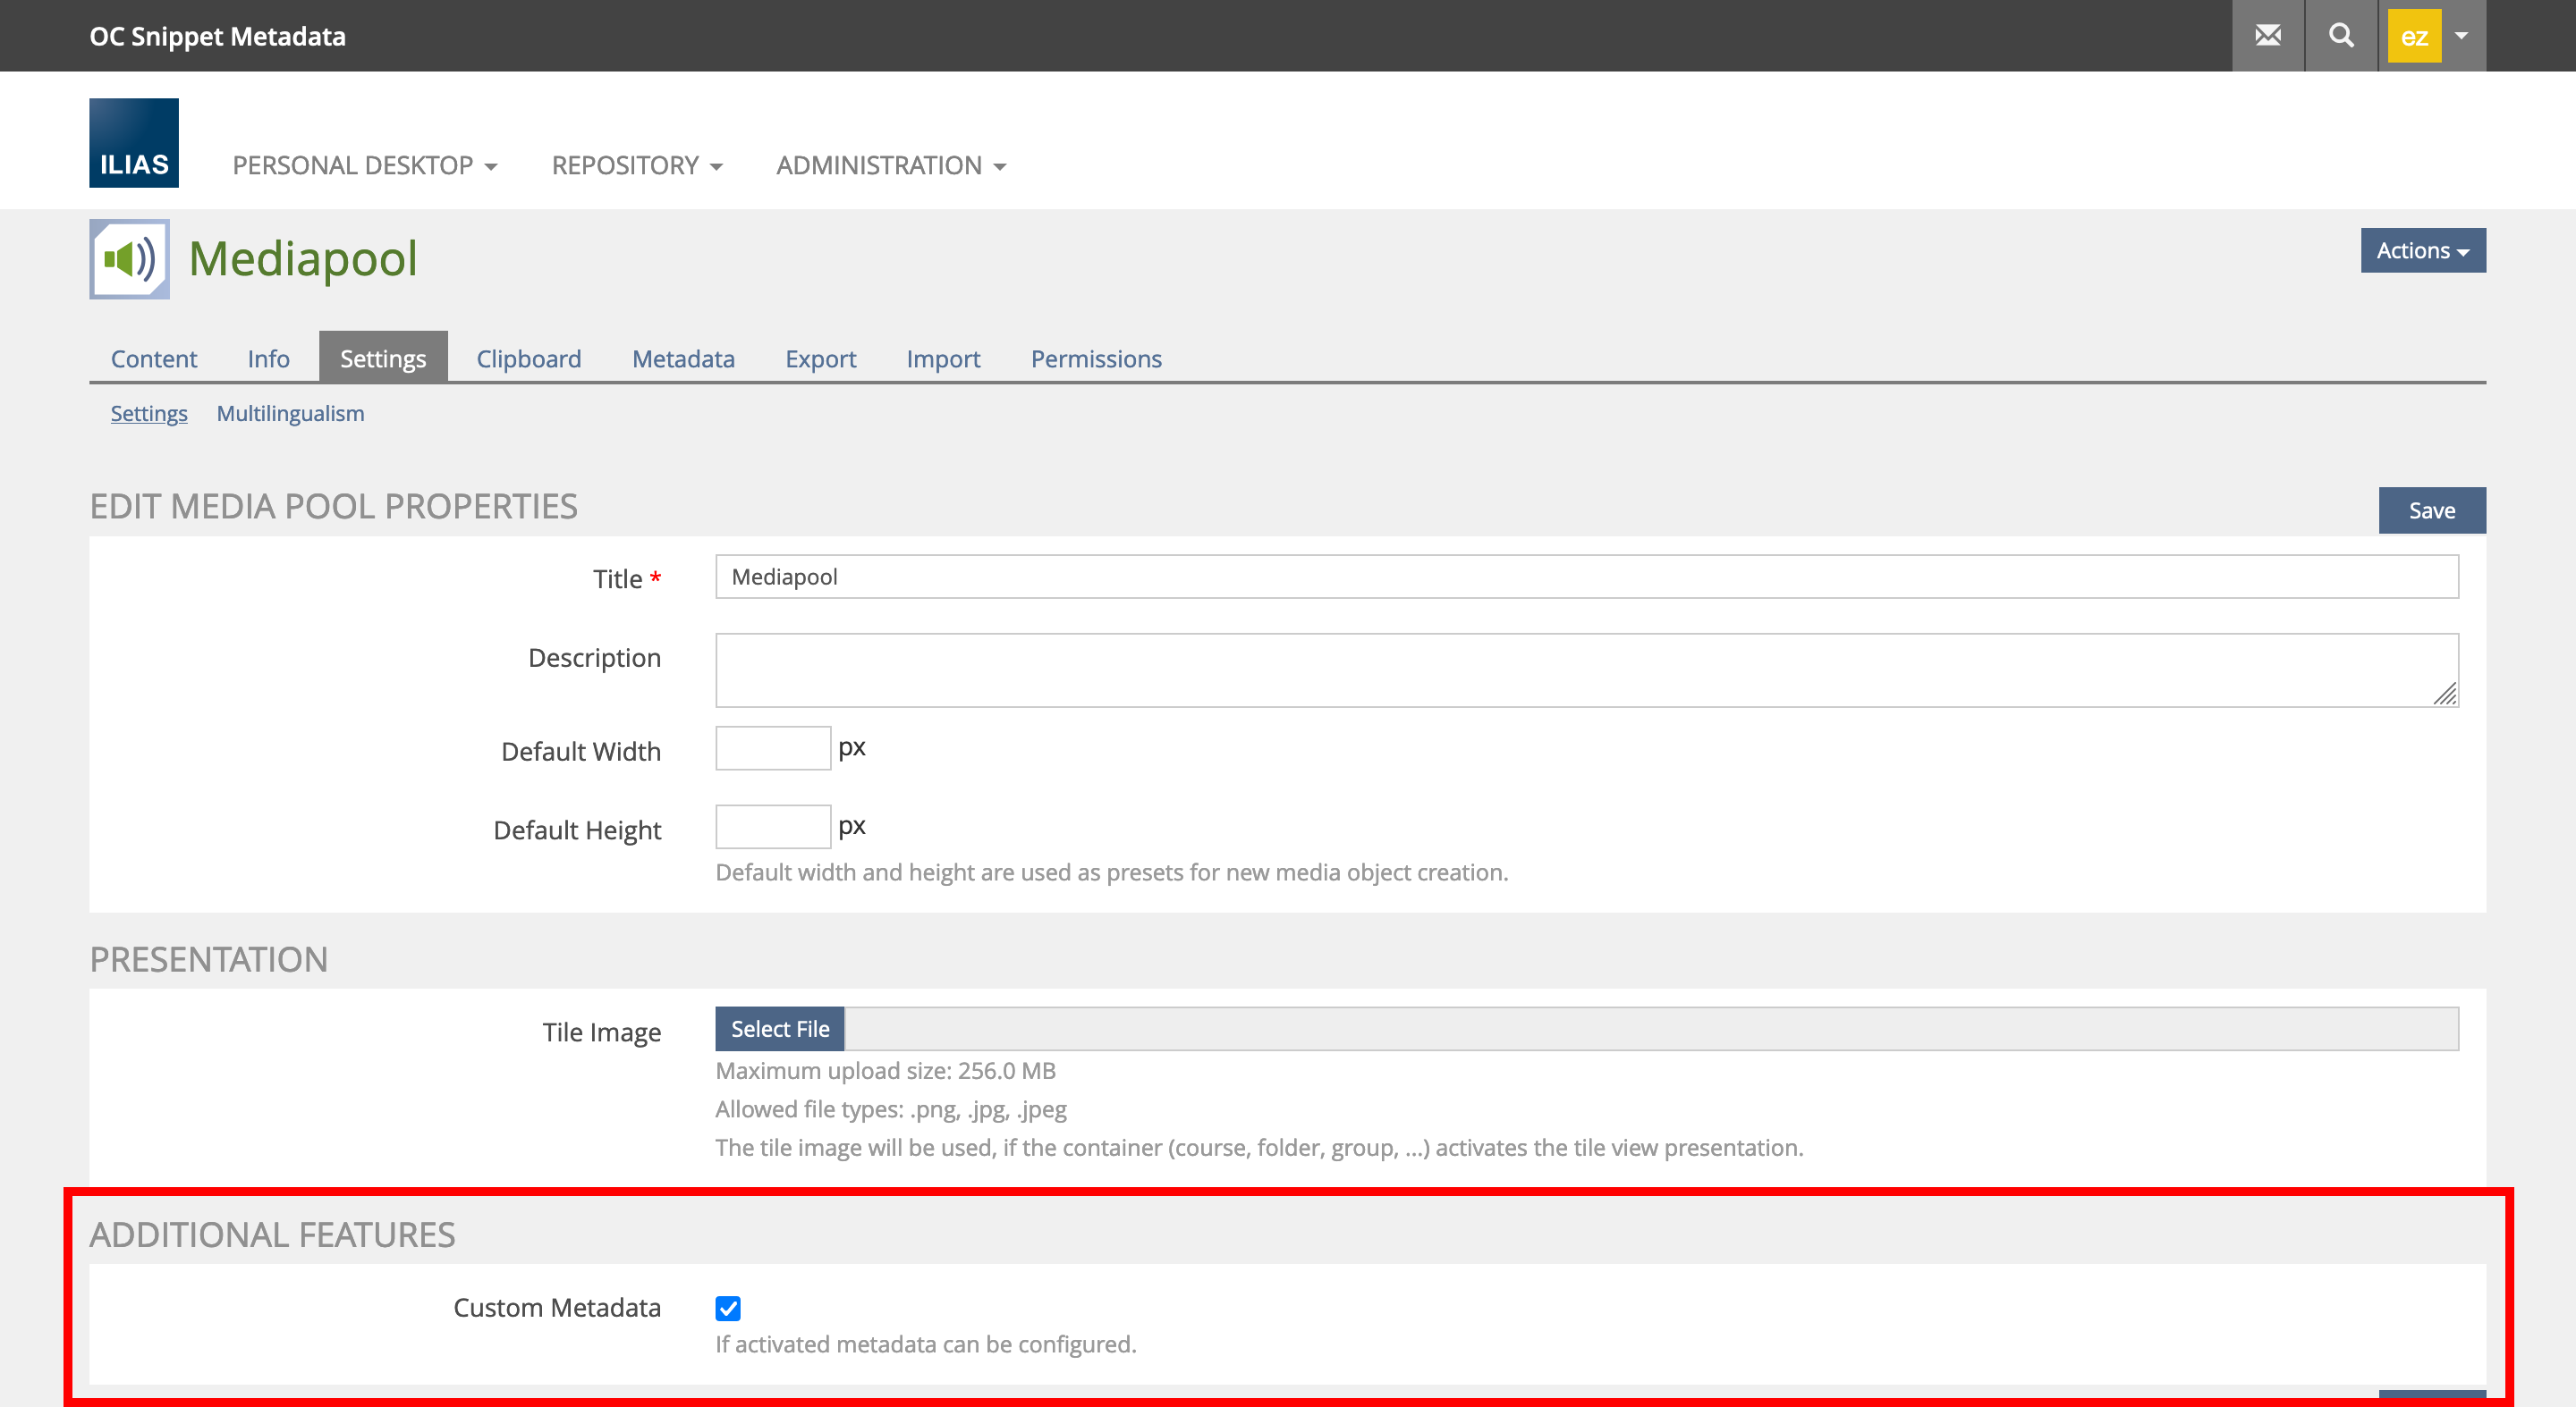This screenshot has width=2576, height=1407.
Task: Switch to the Clipboard tab
Action: point(528,358)
